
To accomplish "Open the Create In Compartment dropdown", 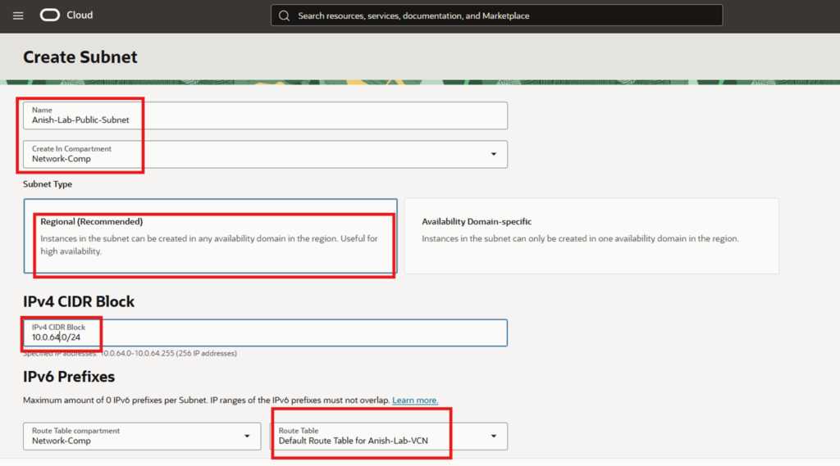I will click(265, 154).
